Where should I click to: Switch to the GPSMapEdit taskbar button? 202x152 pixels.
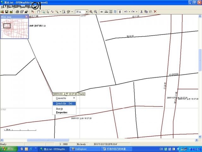[54, 149]
